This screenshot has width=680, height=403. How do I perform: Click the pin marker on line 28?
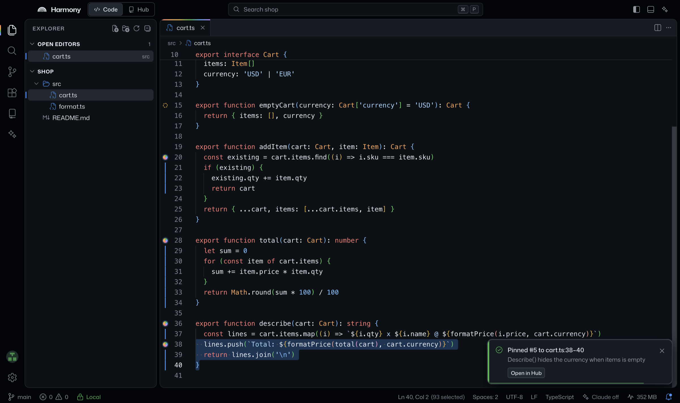pos(165,240)
